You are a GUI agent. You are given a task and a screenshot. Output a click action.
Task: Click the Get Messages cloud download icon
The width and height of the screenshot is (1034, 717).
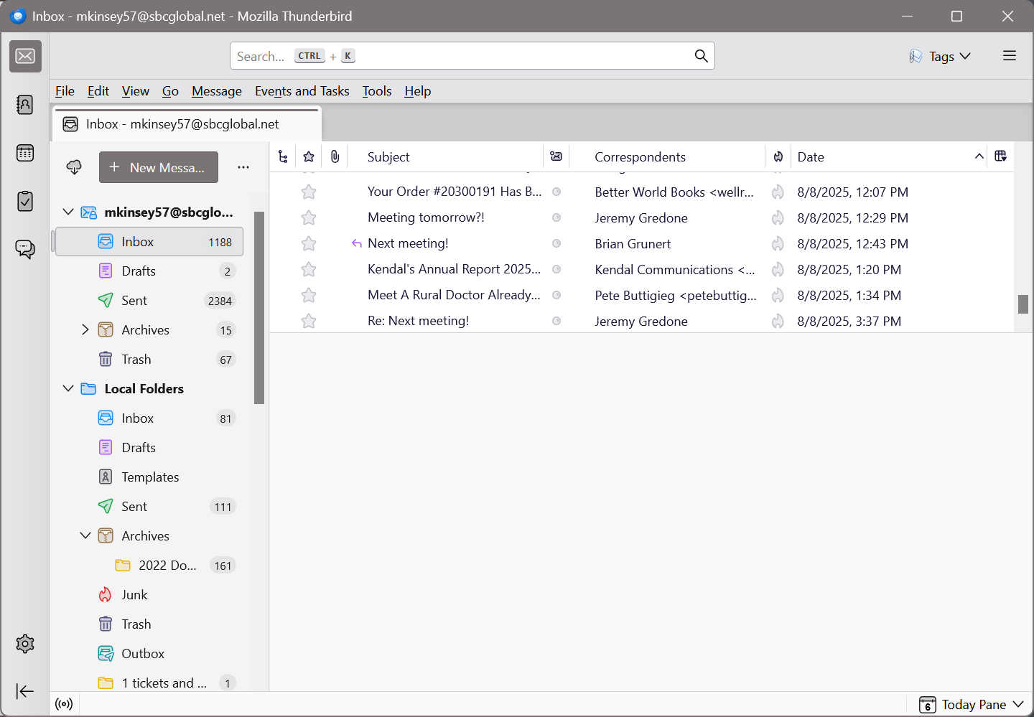point(74,167)
